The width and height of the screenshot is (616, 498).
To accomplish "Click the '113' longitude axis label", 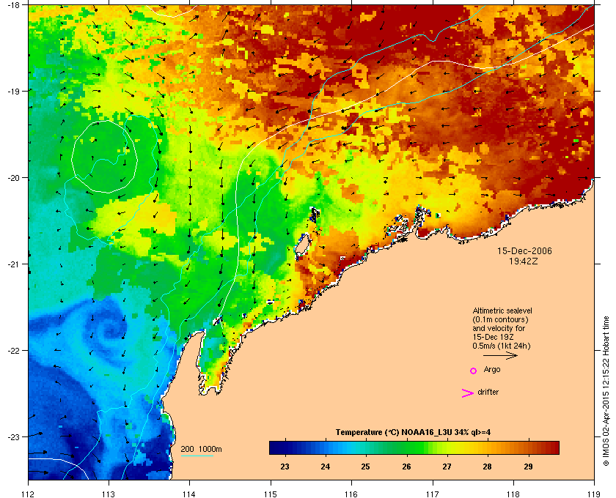I will click(x=109, y=494).
